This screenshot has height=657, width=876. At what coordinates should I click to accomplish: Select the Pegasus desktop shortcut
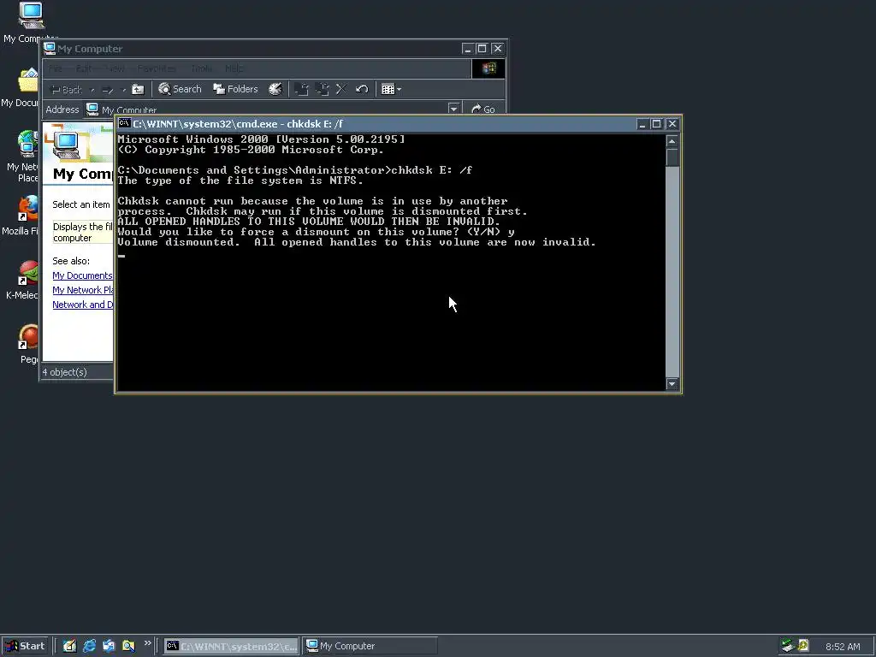(28, 344)
